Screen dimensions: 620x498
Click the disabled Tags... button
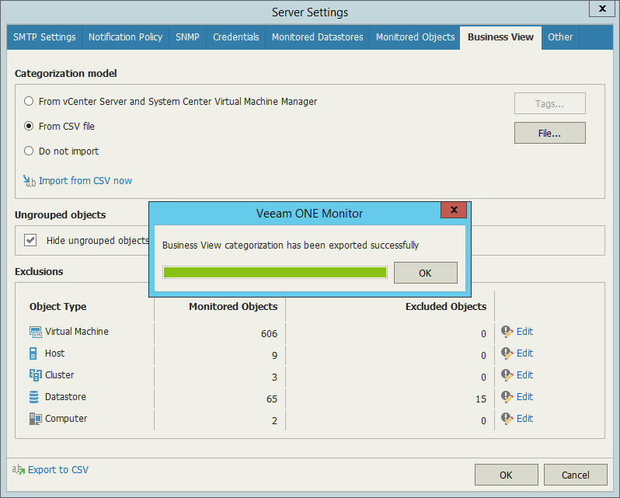549,103
